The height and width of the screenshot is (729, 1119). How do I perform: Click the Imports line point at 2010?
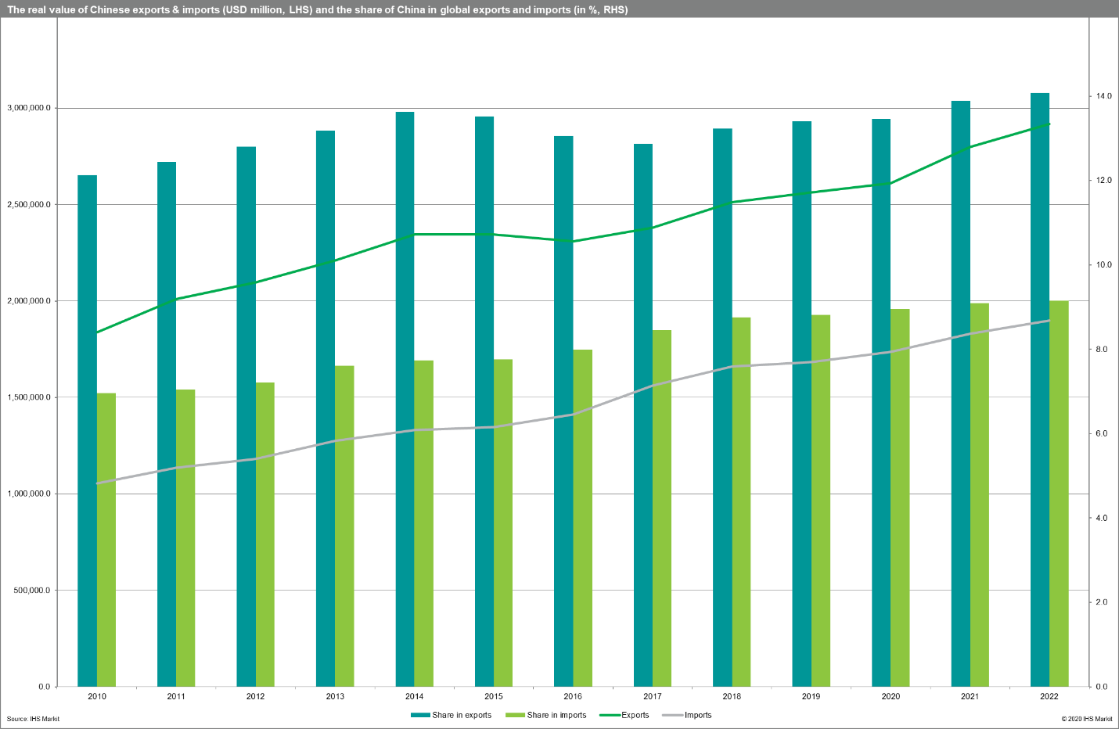(x=97, y=483)
